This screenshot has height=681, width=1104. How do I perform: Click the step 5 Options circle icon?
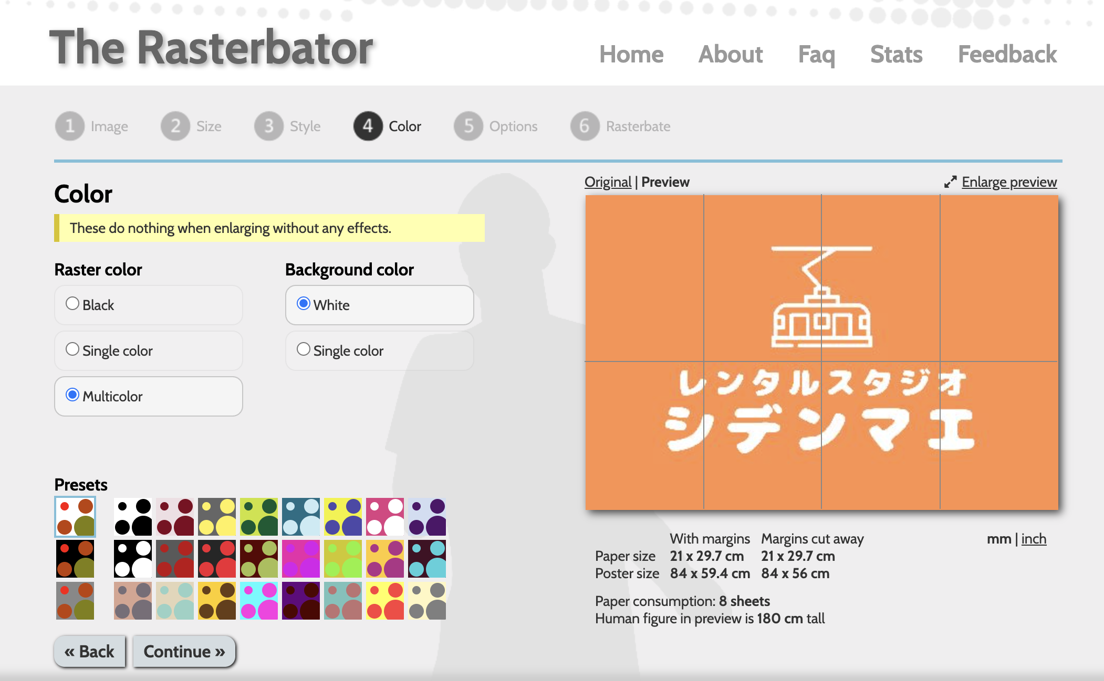pos(468,126)
